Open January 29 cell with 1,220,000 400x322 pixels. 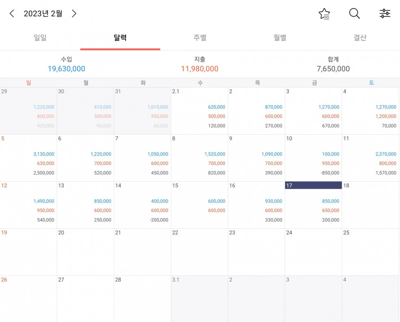[28, 111]
